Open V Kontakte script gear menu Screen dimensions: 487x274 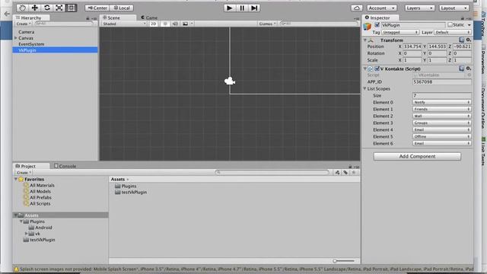click(469, 68)
